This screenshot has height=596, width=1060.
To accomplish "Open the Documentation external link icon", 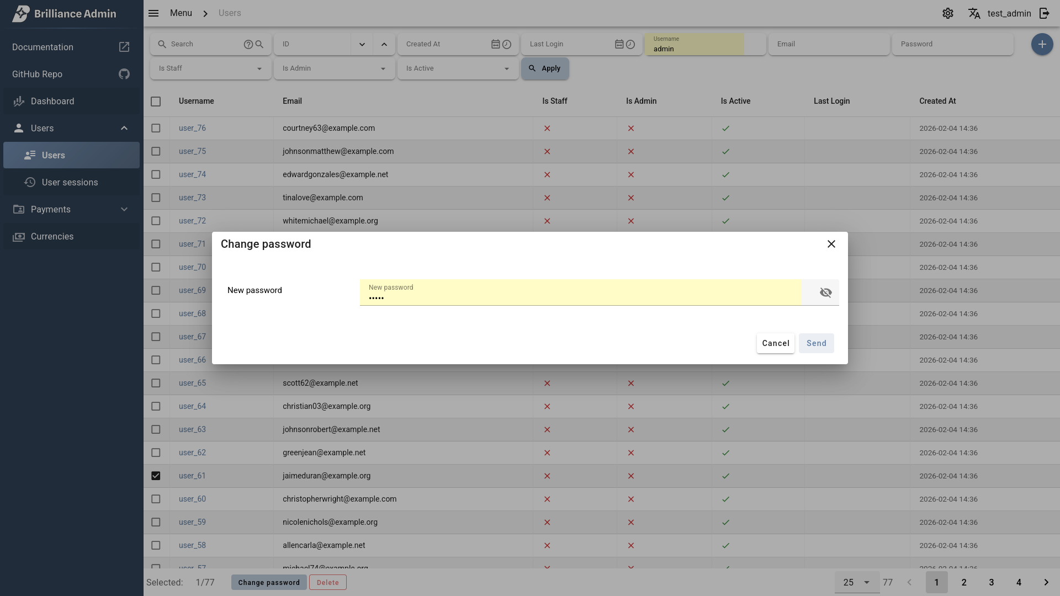I will [124, 47].
